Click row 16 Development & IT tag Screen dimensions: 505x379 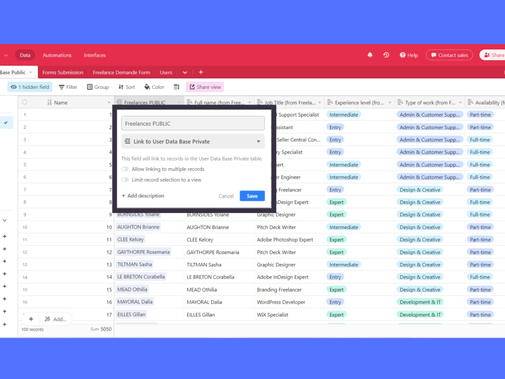coord(420,302)
